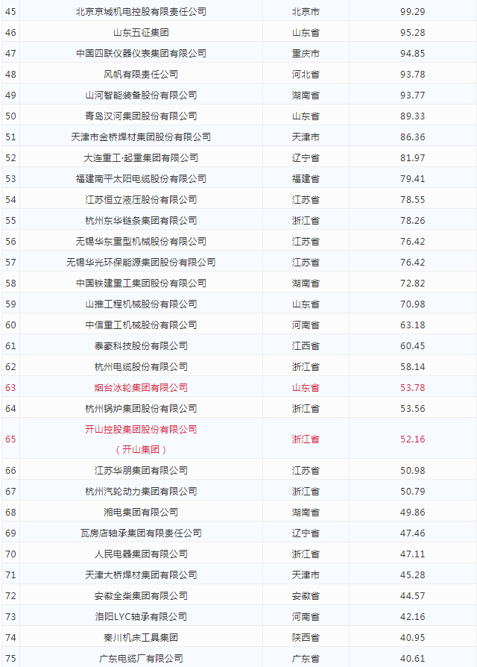Select value 89.33
The image size is (477, 667).
pos(412,116)
